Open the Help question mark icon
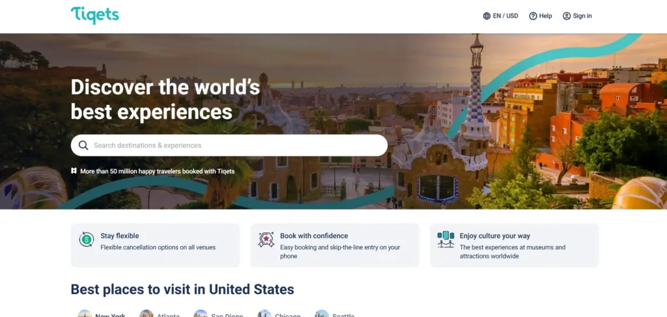Viewport: 667px width, 317px height. [533, 16]
